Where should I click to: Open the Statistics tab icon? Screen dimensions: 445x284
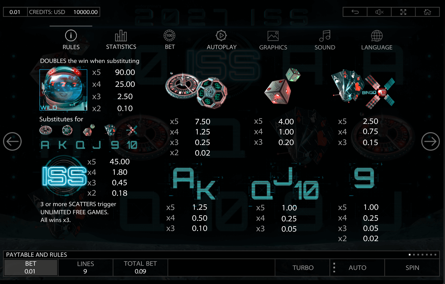pos(121,36)
